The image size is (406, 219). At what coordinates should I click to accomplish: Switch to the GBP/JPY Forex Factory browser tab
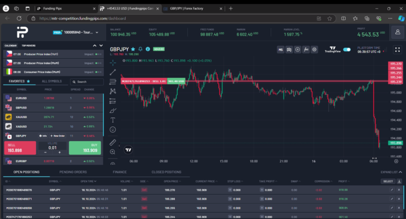pos(193,8)
